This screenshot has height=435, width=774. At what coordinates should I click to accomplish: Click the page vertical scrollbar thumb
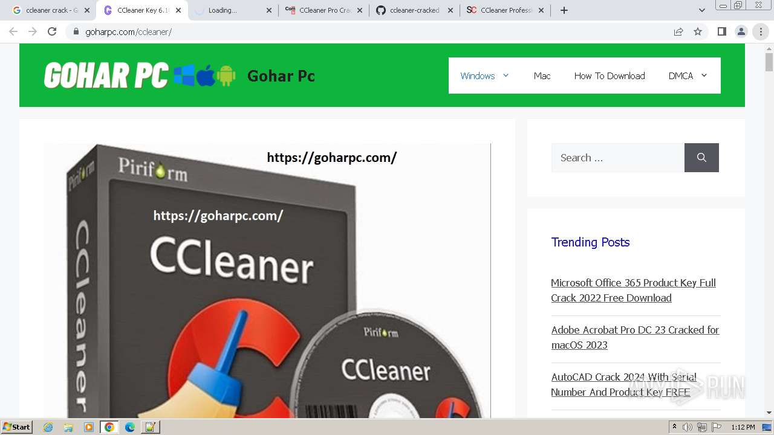click(x=769, y=62)
